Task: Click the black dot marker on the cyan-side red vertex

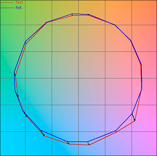Action: [x=44, y=135]
